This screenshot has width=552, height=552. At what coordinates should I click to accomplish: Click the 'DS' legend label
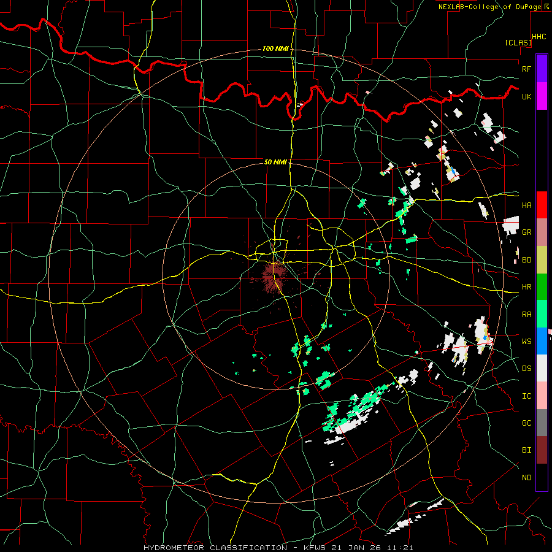pos(526,369)
